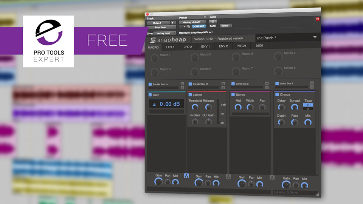Select 3 in Chorus Taps list
This screenshot has width=363, height=204.
coord(308,108)
